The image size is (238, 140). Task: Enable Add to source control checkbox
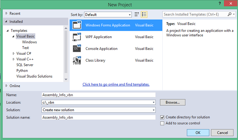162,123
